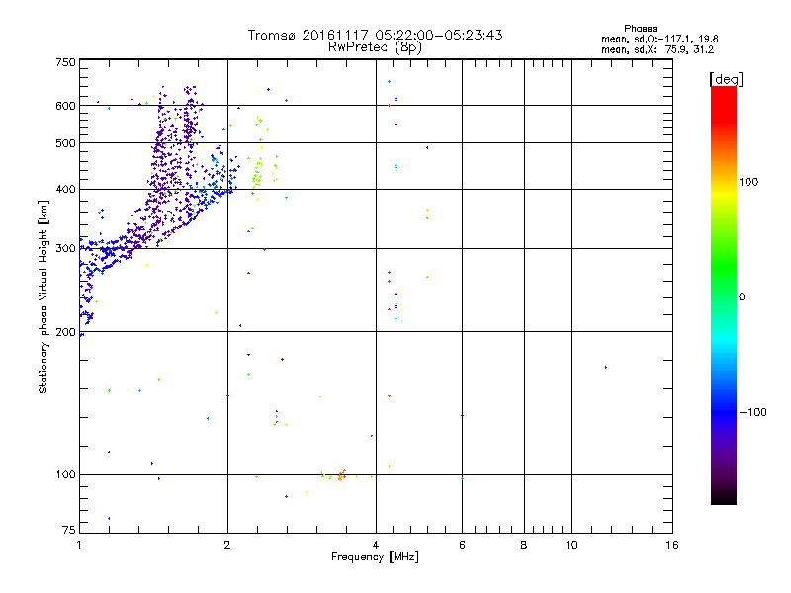Click the colorbar tick label '100'
Image resolution: width=791 pixels, height=593 pixels.
tap(748, 182)
